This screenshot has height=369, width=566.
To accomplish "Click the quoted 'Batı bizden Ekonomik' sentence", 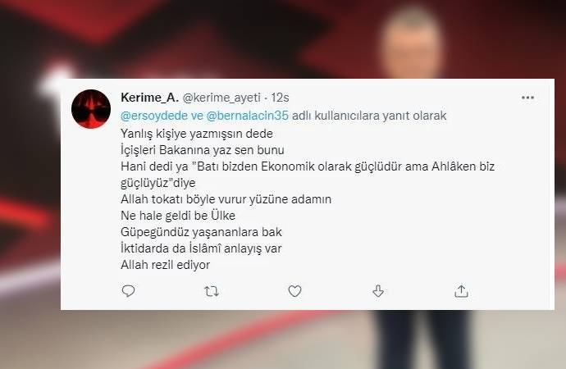I will click(308, 175).
